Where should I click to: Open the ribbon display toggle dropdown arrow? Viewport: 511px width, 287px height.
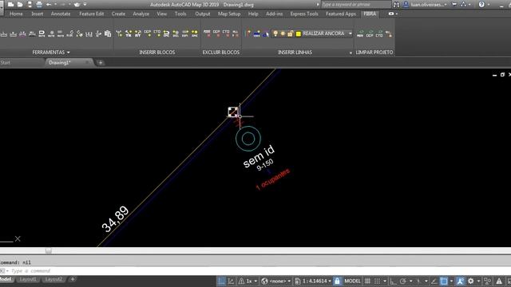pos(396,14)
